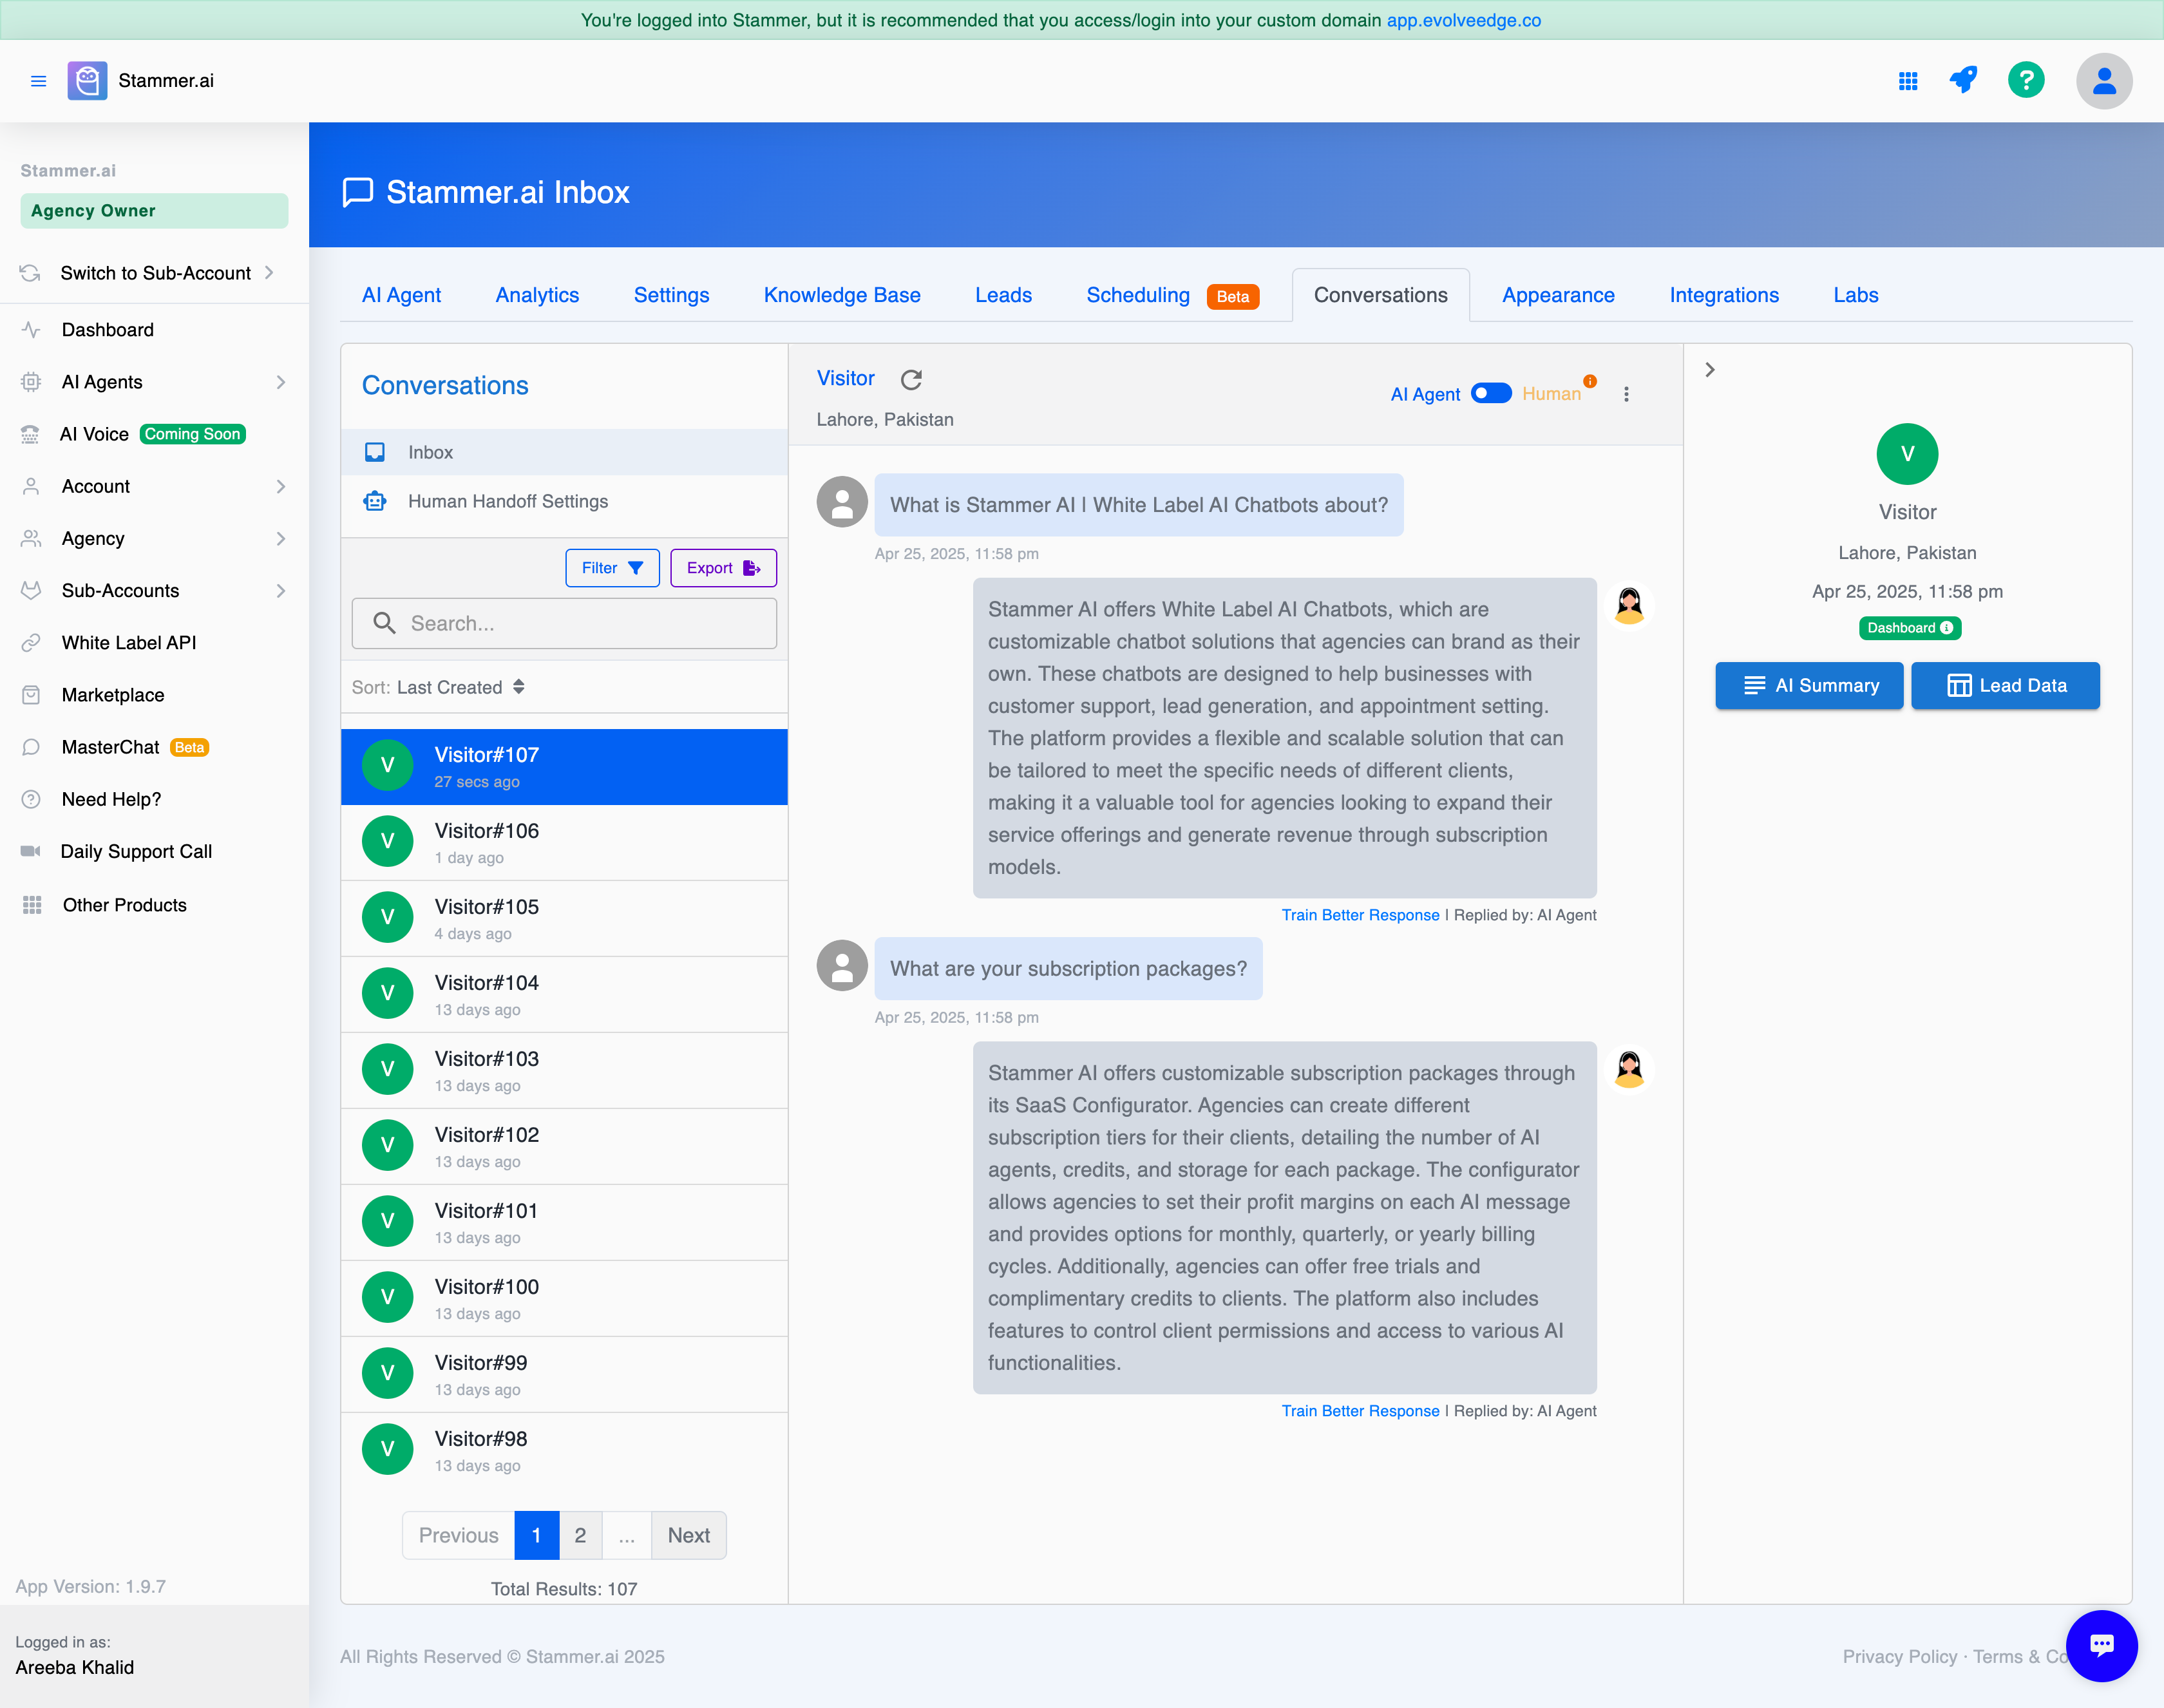Click the AI Voice icon in sidebar
This screenshot has width=2164, height=1708.
30,434
